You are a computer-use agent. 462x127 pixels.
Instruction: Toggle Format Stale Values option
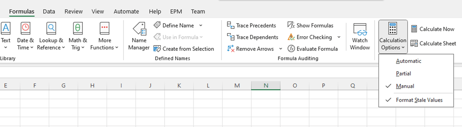(419, 100)
